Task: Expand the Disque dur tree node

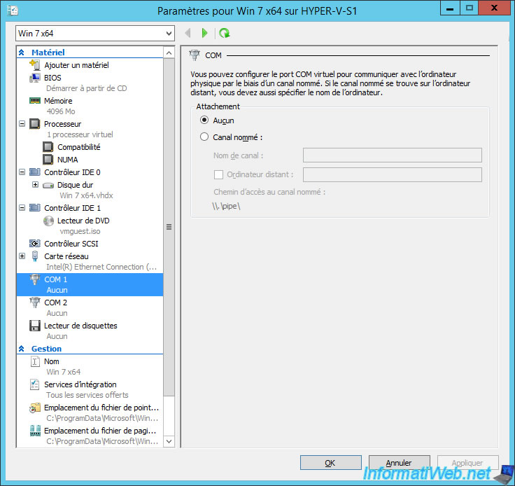Action: coord(35,185)
